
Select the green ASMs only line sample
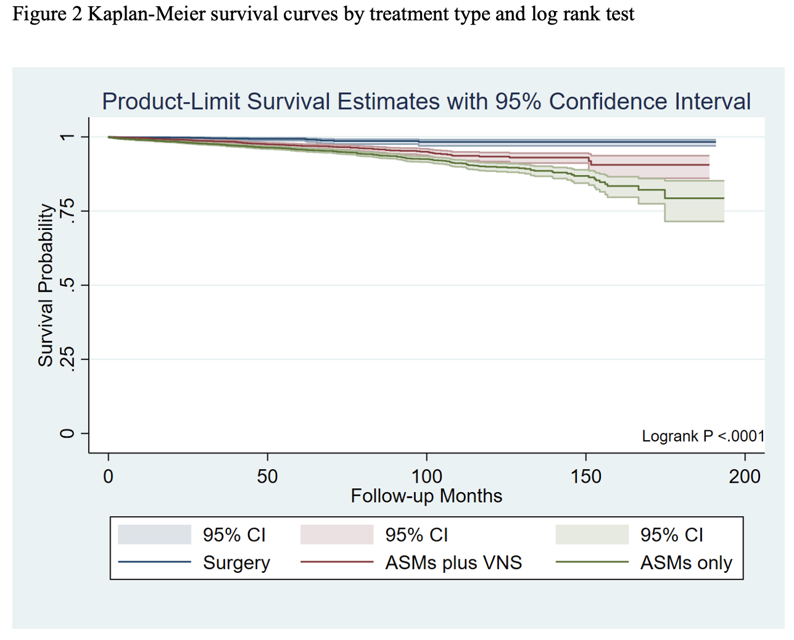(592, 562)
